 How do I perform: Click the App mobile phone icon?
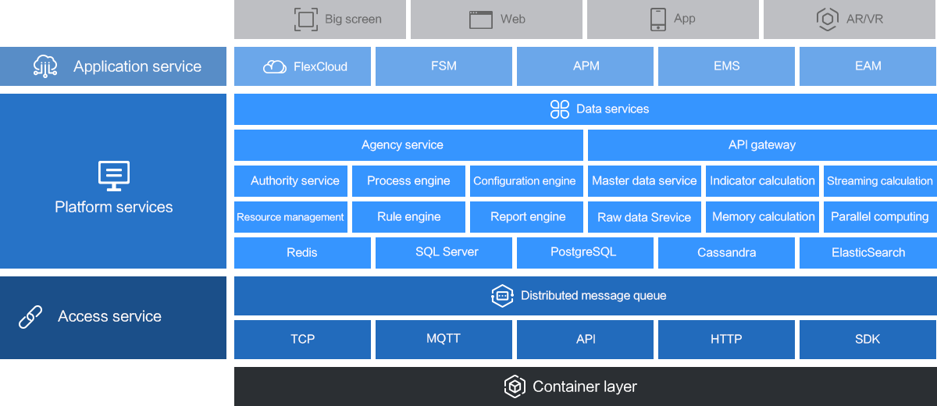658,20
